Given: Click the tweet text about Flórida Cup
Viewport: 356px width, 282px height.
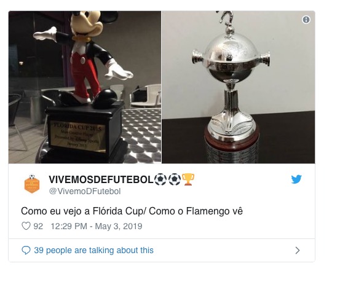Looking at the screenshot, I should [132, 211].
